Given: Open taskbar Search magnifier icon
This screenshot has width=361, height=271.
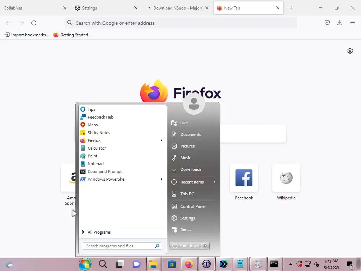Looking at the screenshot, I should tap(103, 264).
